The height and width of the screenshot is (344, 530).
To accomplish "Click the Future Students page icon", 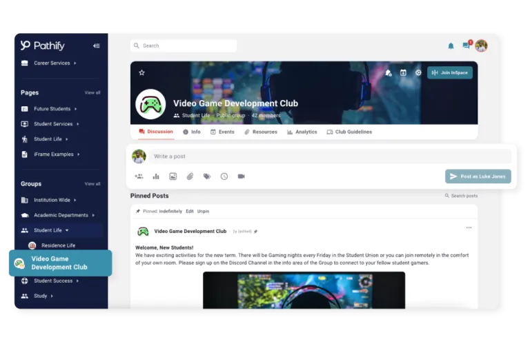I will click(25, 109).
